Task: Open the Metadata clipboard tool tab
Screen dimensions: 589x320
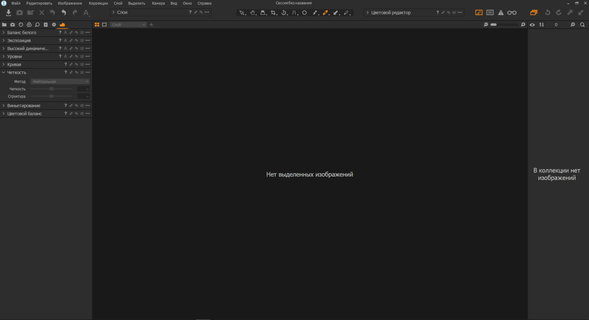Action: 46,25
